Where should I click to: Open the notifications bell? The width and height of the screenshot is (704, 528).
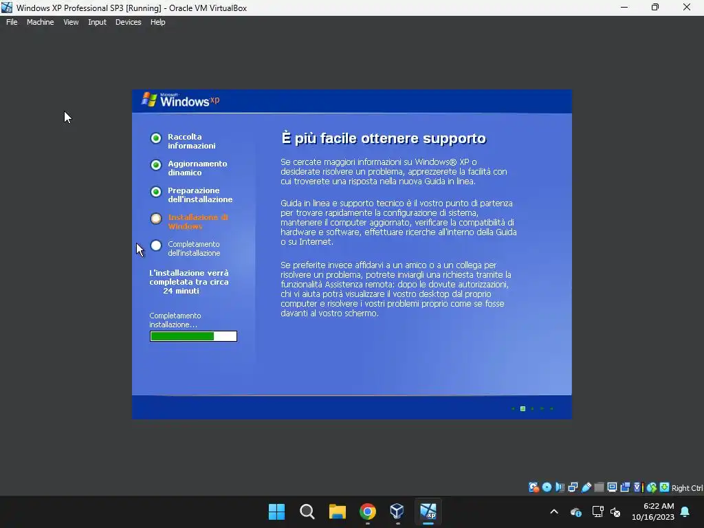click(x=685, y=511)
